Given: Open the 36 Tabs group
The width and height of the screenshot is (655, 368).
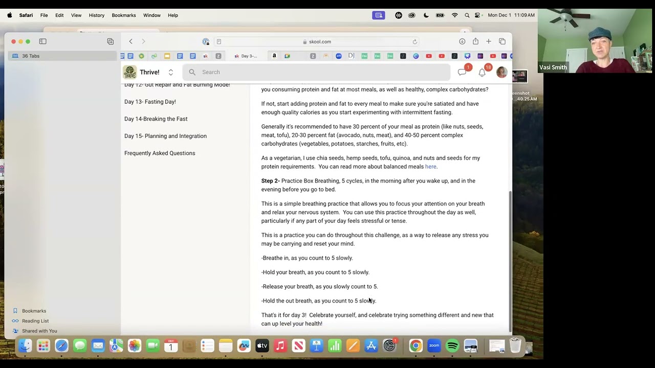Looking at the screenshot, I should pos(62,56).
